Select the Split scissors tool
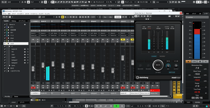Viewport: 210px width, 108px height. 64,2
